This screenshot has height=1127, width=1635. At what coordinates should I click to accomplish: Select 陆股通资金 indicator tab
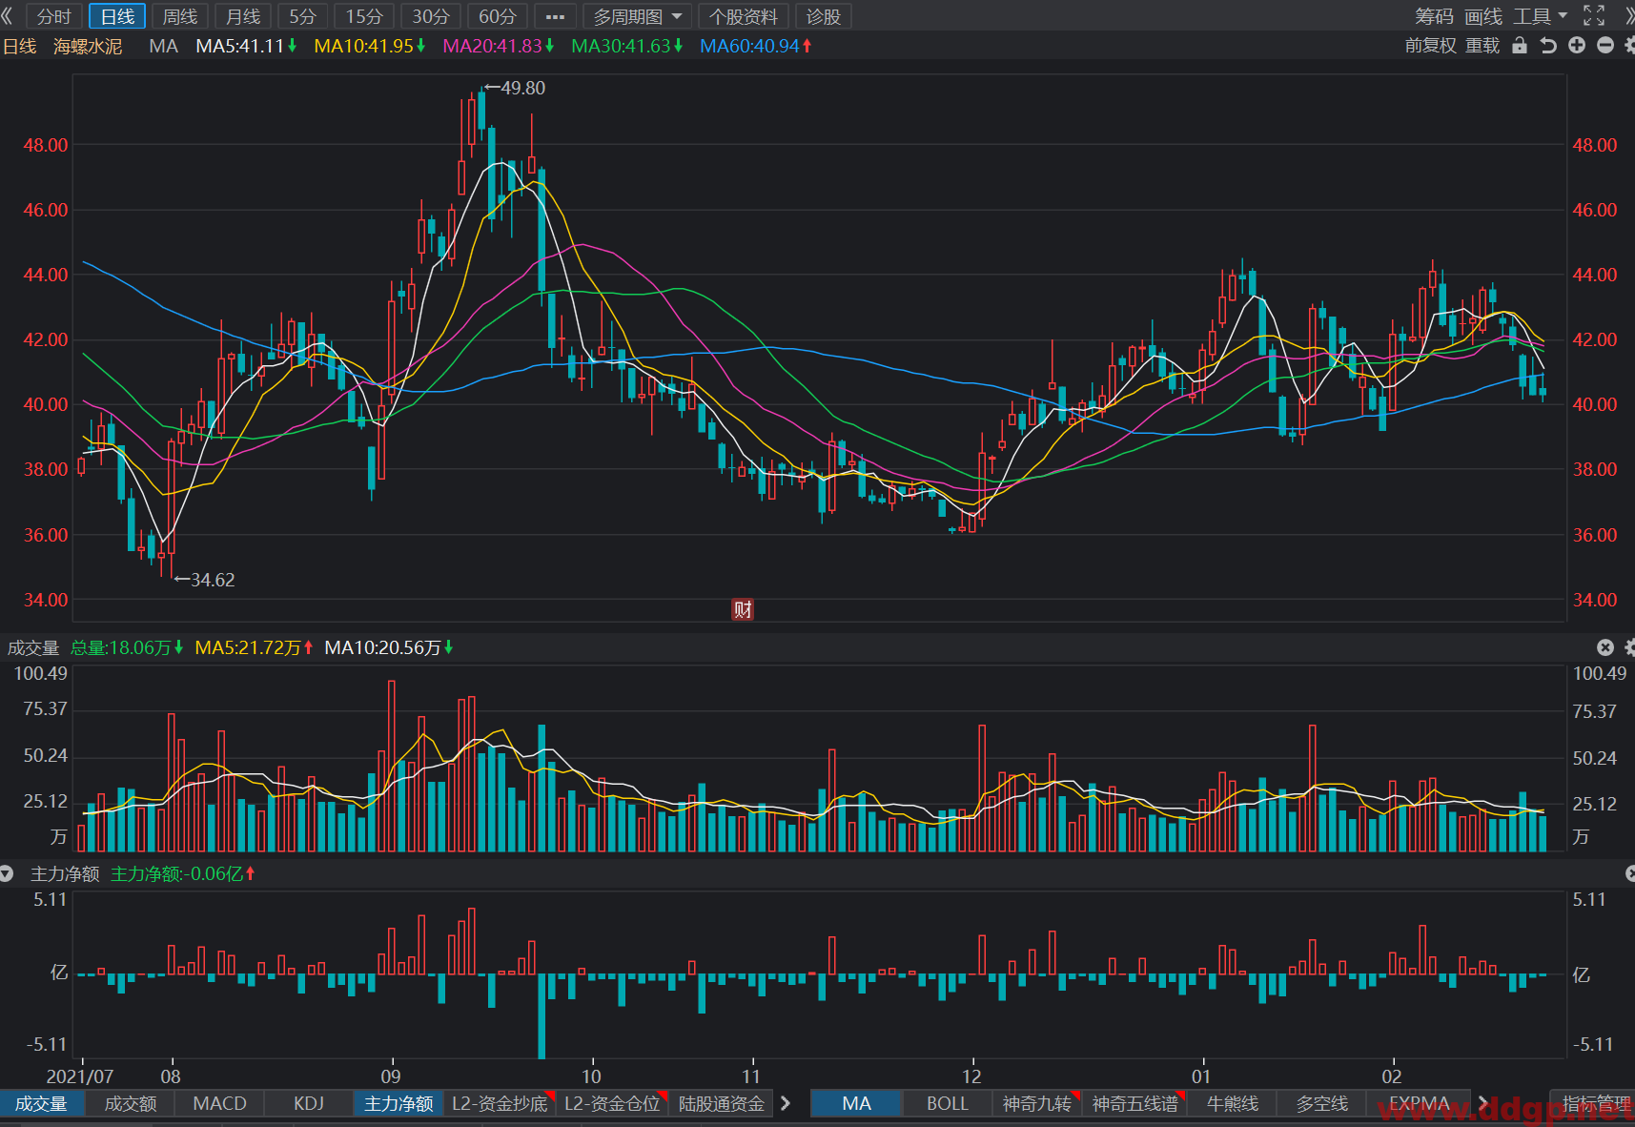pyautogui.click(x=722, y=1103)
